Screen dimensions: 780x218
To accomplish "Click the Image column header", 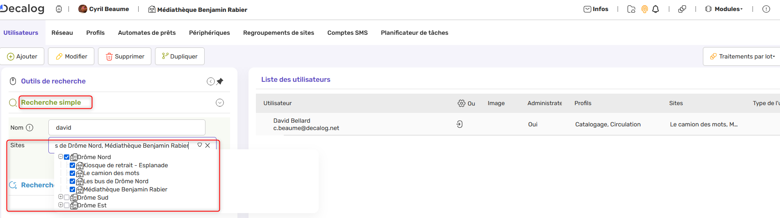I will point(496,103).
